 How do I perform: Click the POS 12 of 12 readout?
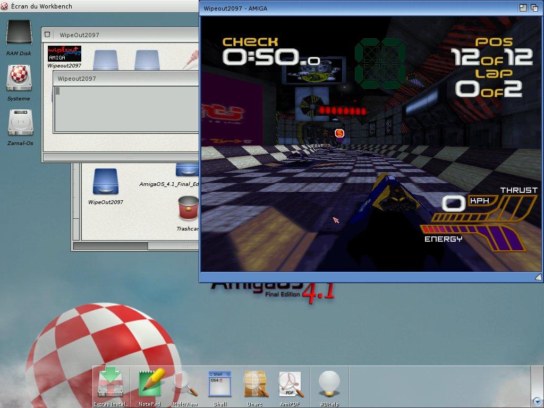[491, 52]
